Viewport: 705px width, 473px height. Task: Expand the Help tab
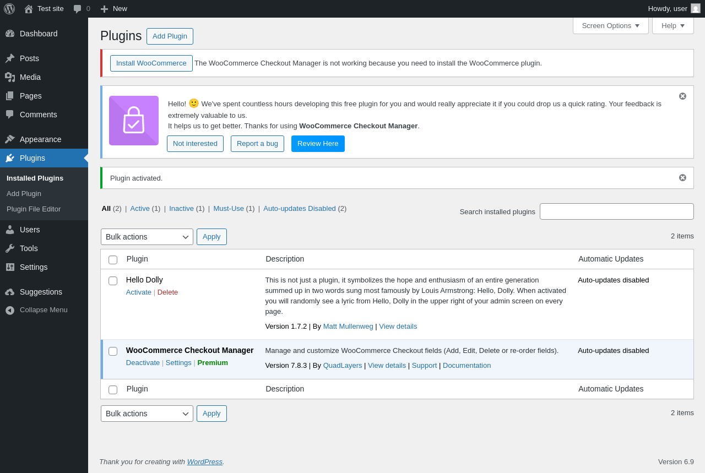673,25
